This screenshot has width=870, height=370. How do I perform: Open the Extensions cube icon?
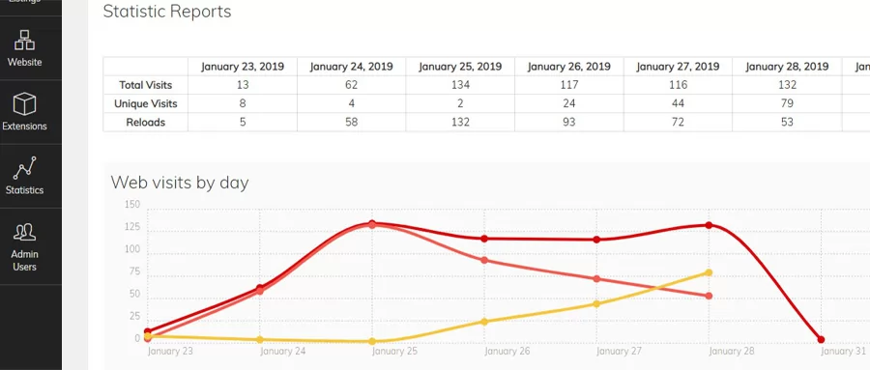click(24, 104)
